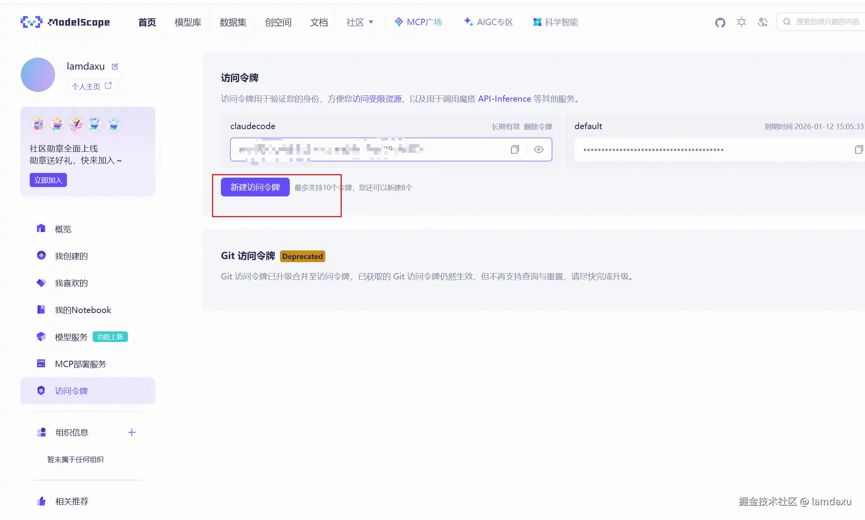
Task: Go to 模型库 in navigation
Action: [x=188, y=22]
